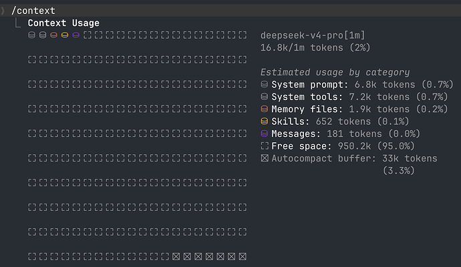The image size is (461, 267).
Task: Click the System prompt legend icon
Action: 265,85
